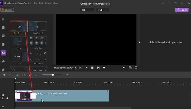This screenshot has width=191, height=109.
Task: Open the Media library sidebar icon
Action: tap(3, 19)
